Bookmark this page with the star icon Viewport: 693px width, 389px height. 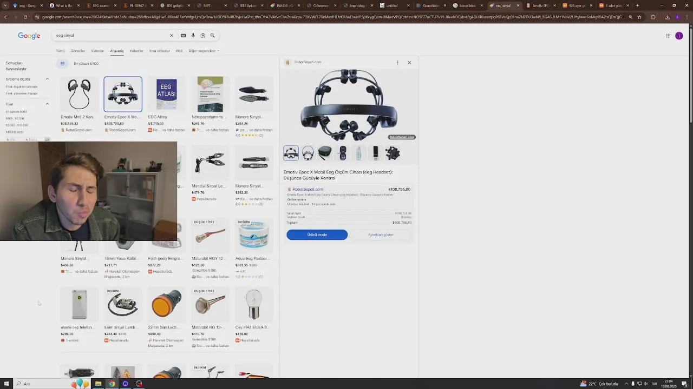click(639, 17)
